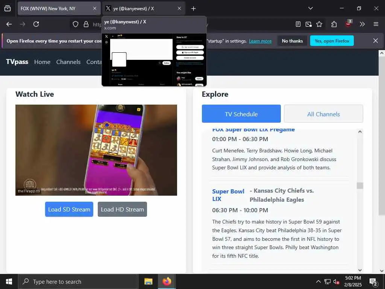This screenshot has height=289, width=385.
Task: Bookmark this page with star
Action: [x=319, y=24]
